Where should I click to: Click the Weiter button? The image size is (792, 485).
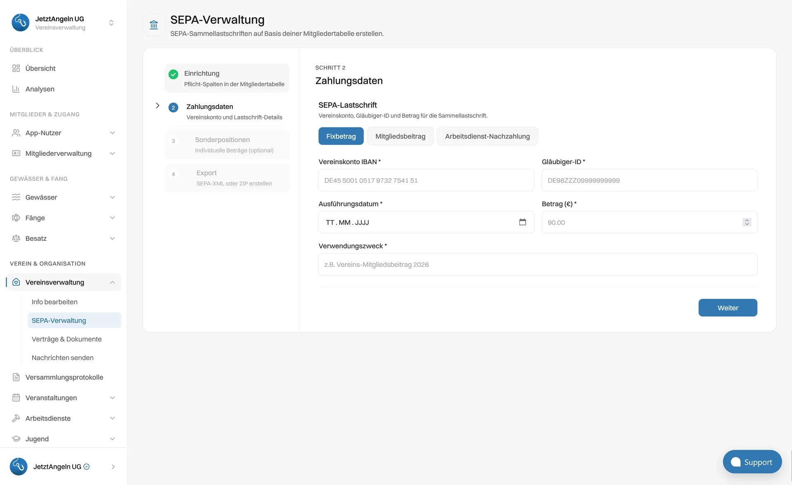(728, 308)
